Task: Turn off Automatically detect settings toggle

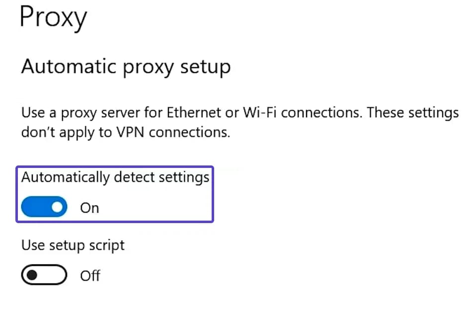Action: [44, 207]
